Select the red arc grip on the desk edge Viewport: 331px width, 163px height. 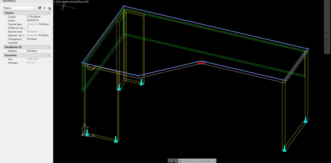pos(201,62)
